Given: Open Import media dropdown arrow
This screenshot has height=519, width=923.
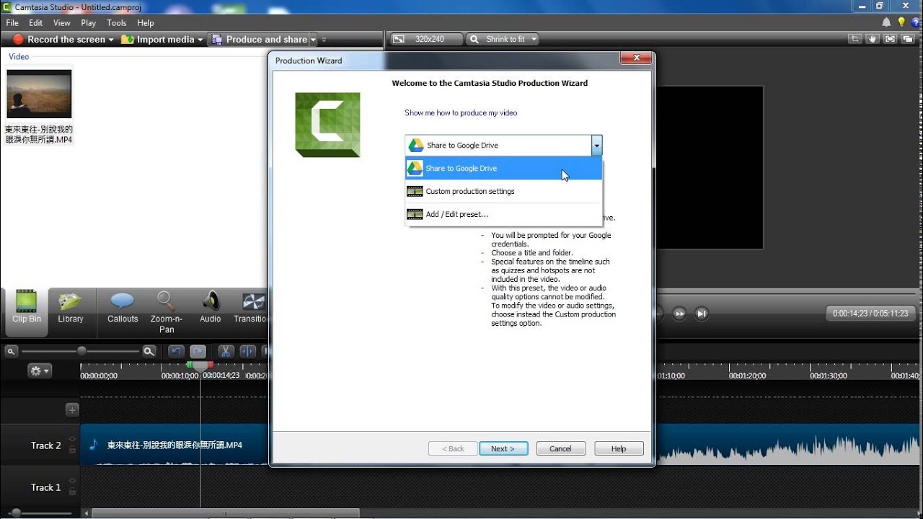Looking at the screenshot, I should point(200,40).
